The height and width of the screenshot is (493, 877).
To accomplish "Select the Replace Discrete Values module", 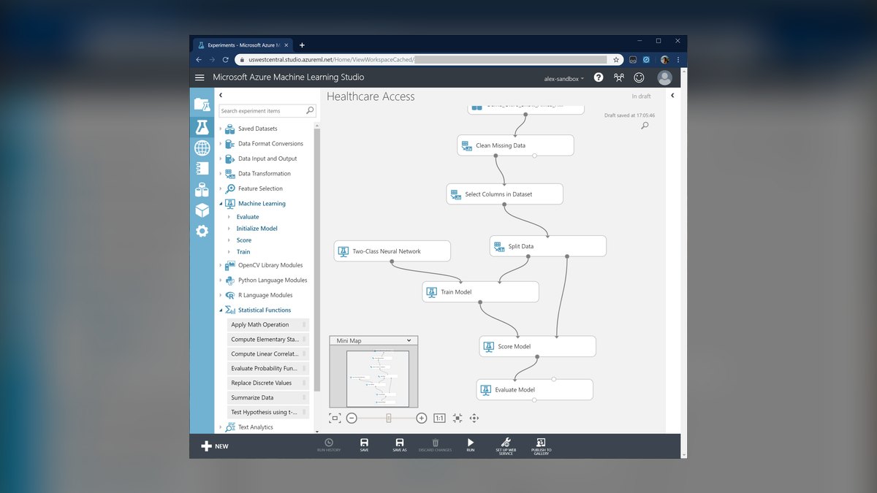I will click(x=268, y=383).
